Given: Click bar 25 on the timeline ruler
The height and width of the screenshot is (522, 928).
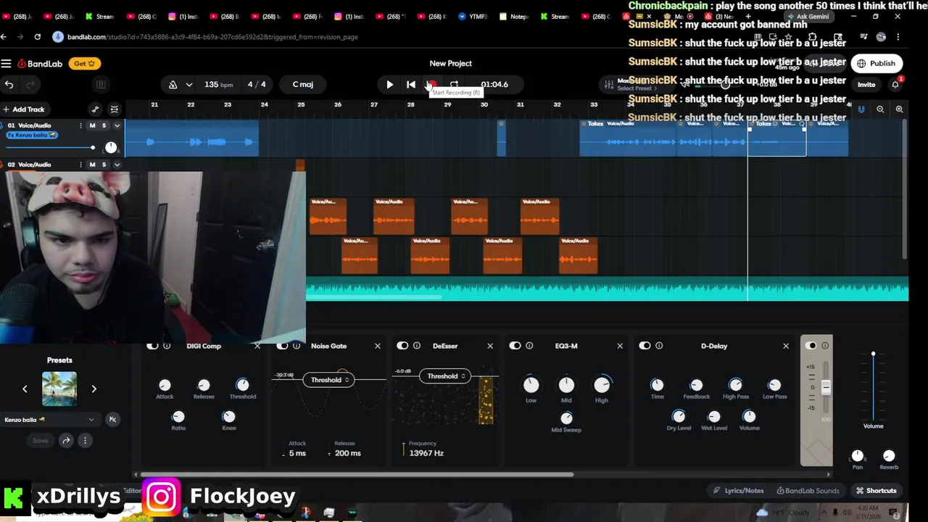Looking at the screenshot, I should (x=301, y=105).
